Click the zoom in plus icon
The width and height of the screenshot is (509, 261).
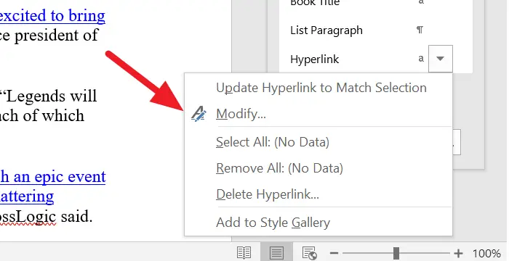tap(458, 253)
